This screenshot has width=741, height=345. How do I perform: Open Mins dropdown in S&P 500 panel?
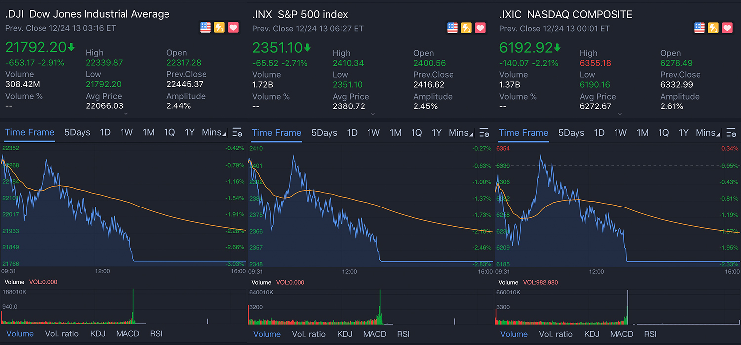pyautogui.click(x=461, y=132)
